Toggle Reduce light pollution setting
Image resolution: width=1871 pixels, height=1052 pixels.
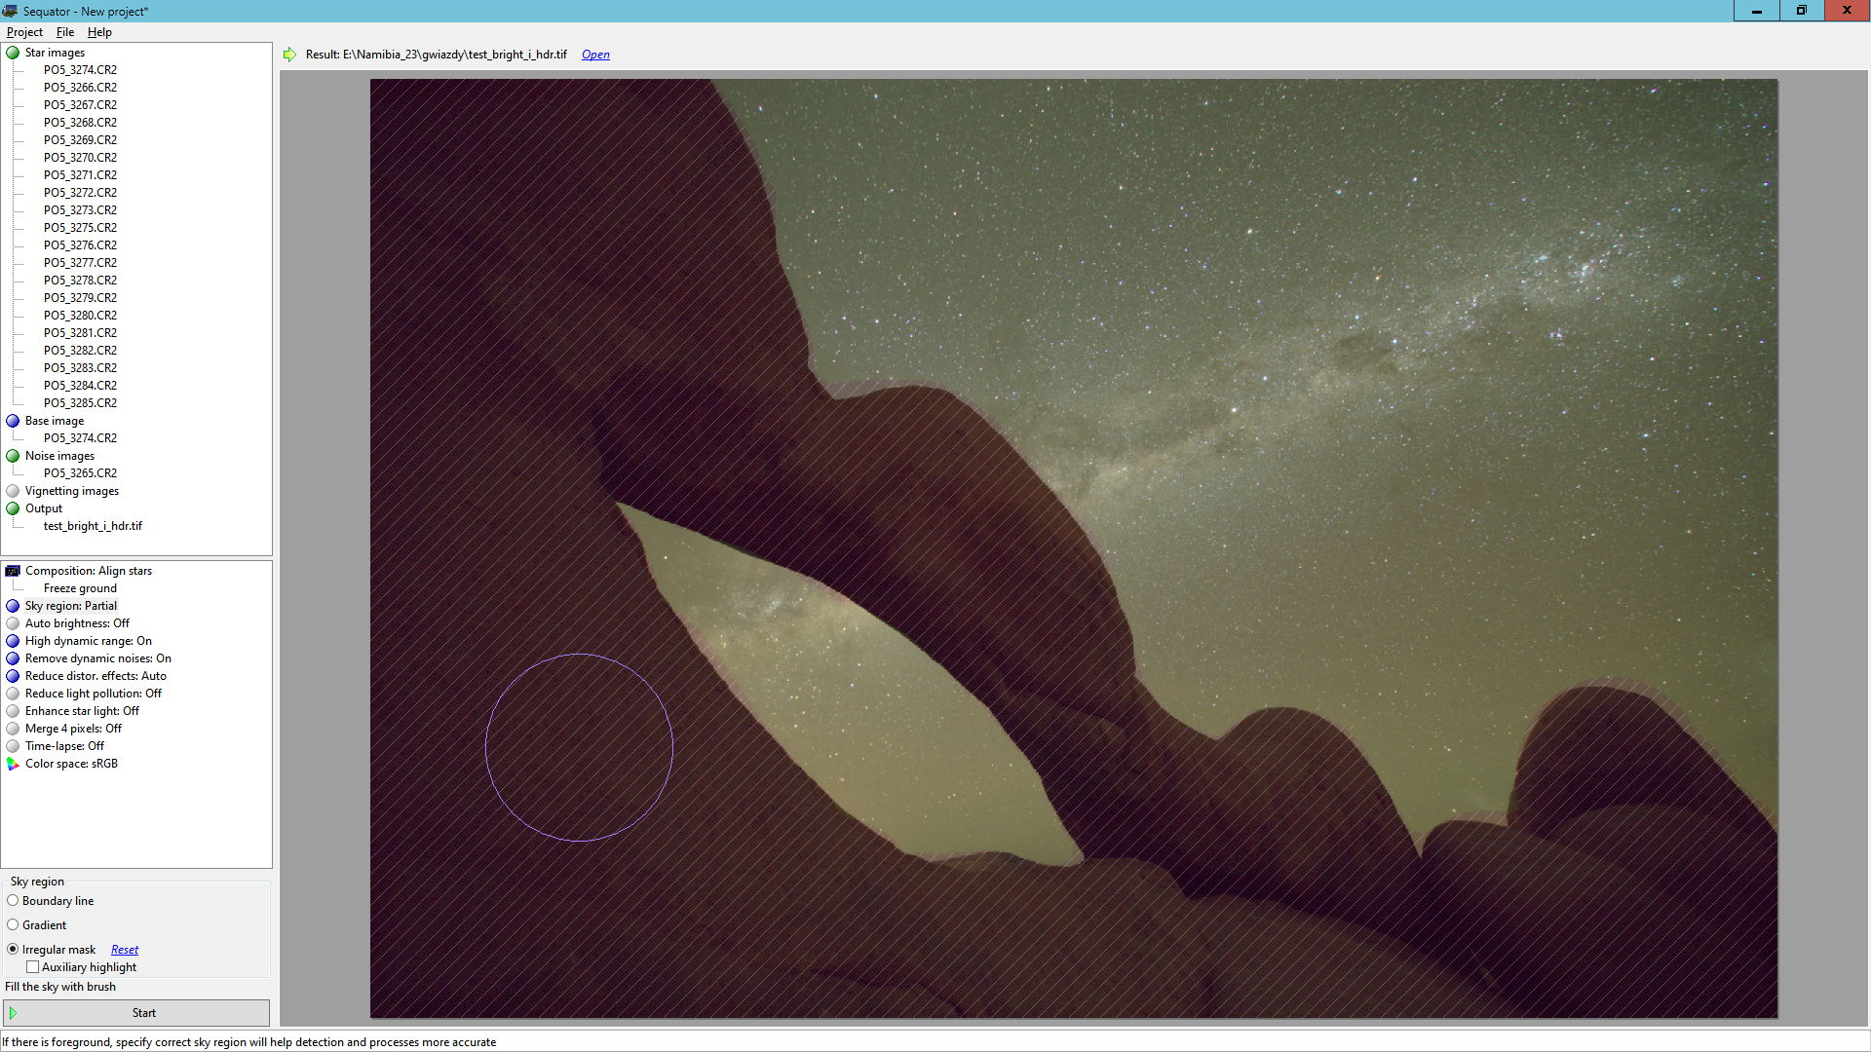[x=94, y=694]
